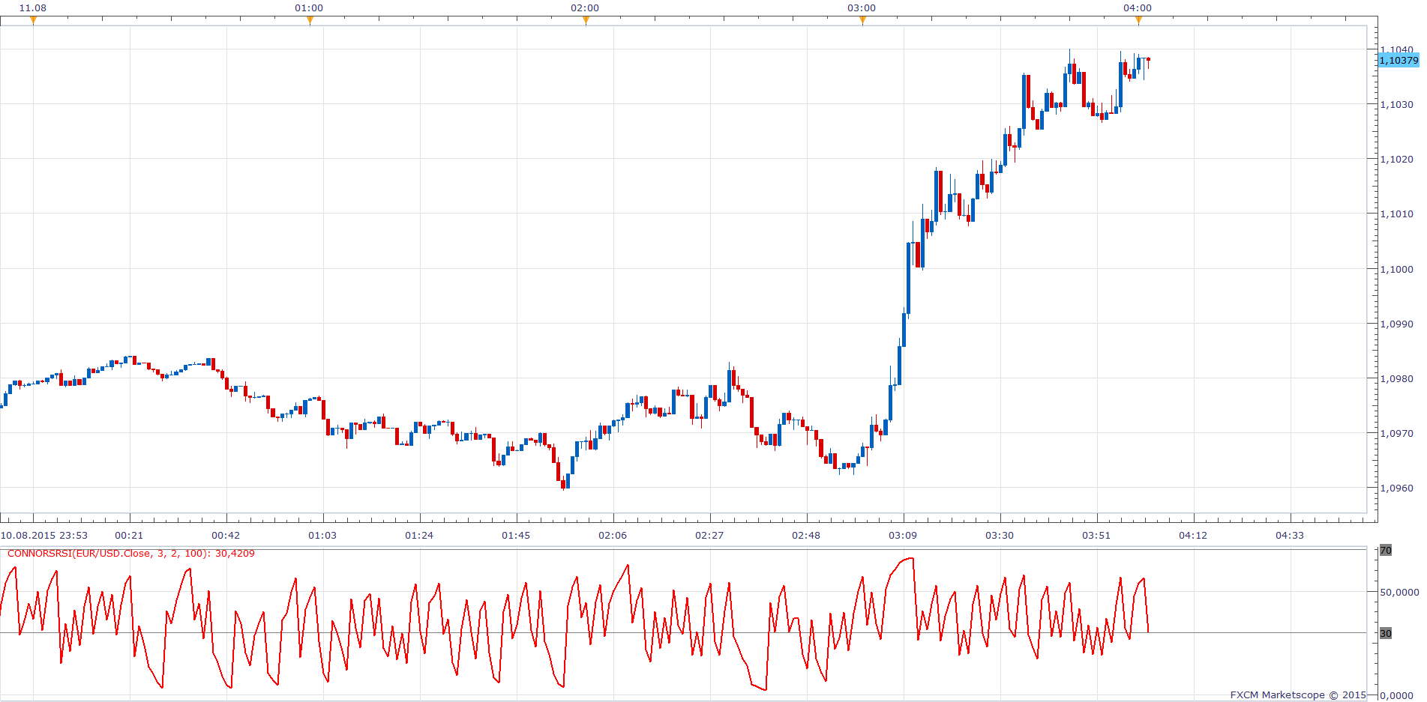Click the 02:06 time axis label
The width and height of the screenshot is (1427, 702).
pyautogui.click(x=613, y=535)
